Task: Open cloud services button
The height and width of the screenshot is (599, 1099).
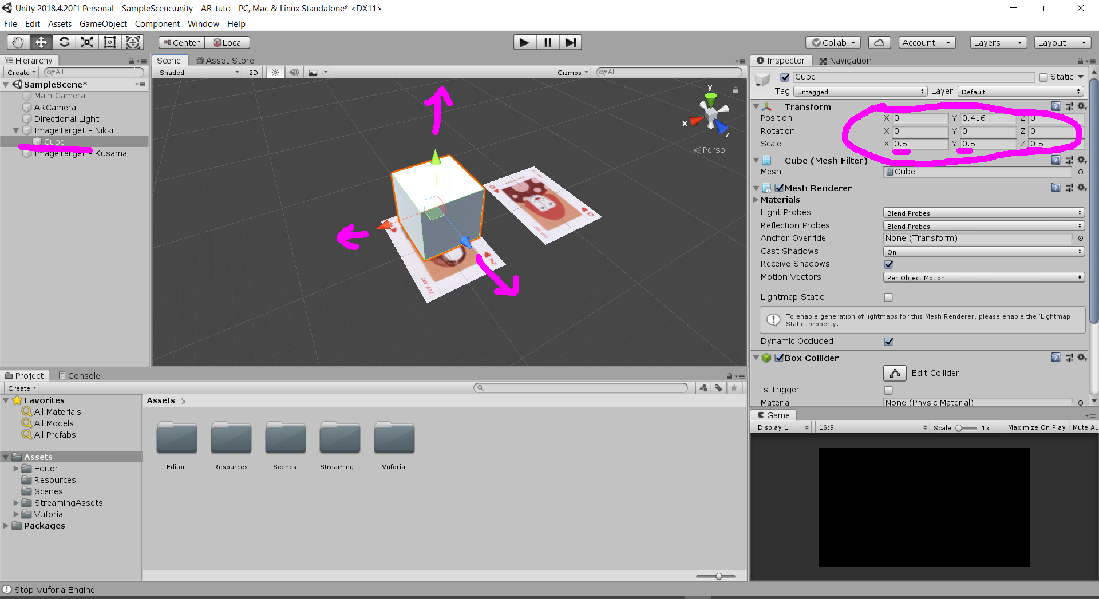Action: [x=879, y=43]
